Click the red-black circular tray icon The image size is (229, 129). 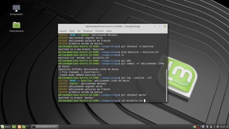[x=199, y=126]
